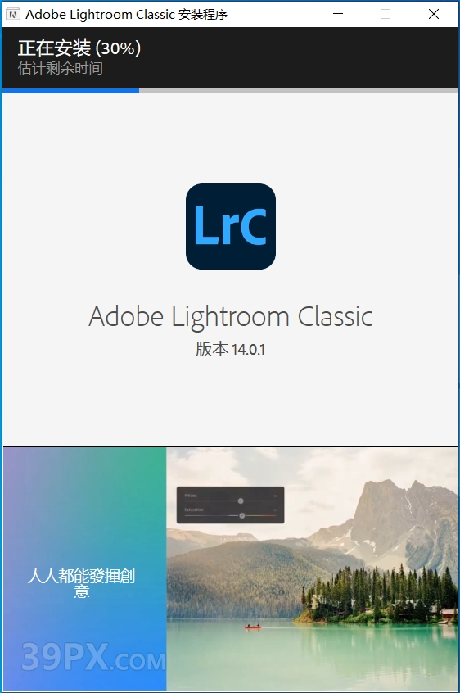This screenshot has width=460, height=693.
Task: Click the blue installation progress bar
Action: (70, 91)
